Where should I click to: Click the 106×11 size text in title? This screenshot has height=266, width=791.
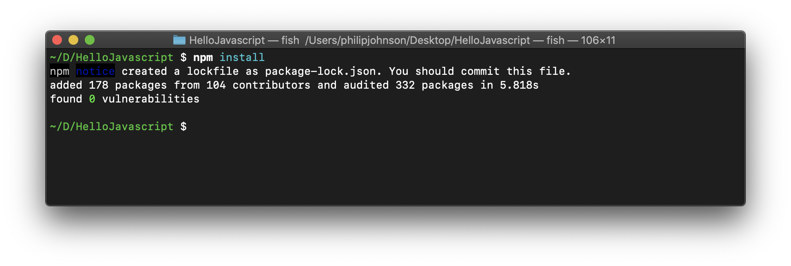tap(598, 40)
